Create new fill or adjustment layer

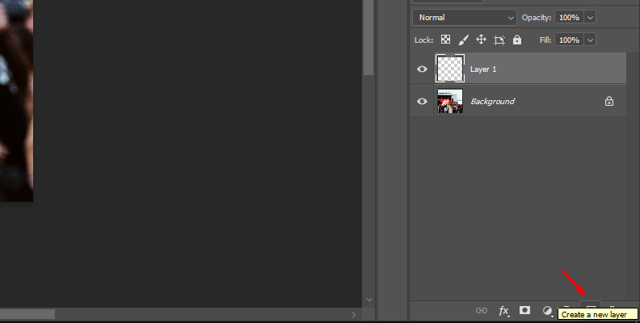coord(547,311)
